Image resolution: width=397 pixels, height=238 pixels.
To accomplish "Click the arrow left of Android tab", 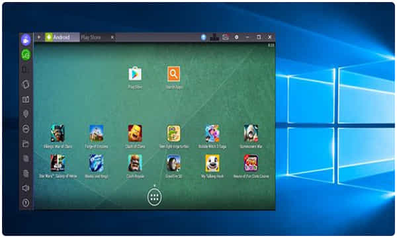I will coord(39,37).
